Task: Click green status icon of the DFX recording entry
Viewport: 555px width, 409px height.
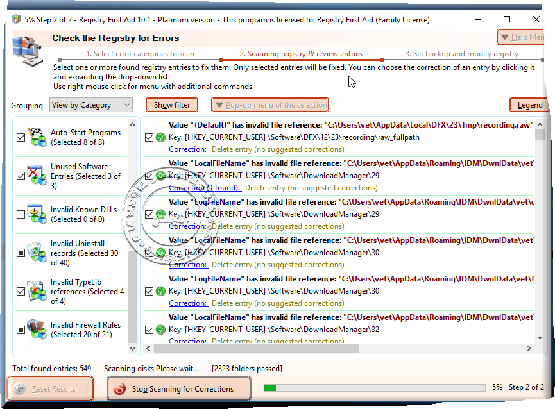Action: point(160,137)
